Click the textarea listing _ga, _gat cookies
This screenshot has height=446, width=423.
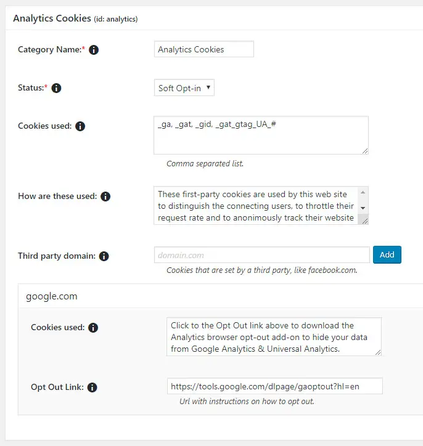click(x=260, y=135)
